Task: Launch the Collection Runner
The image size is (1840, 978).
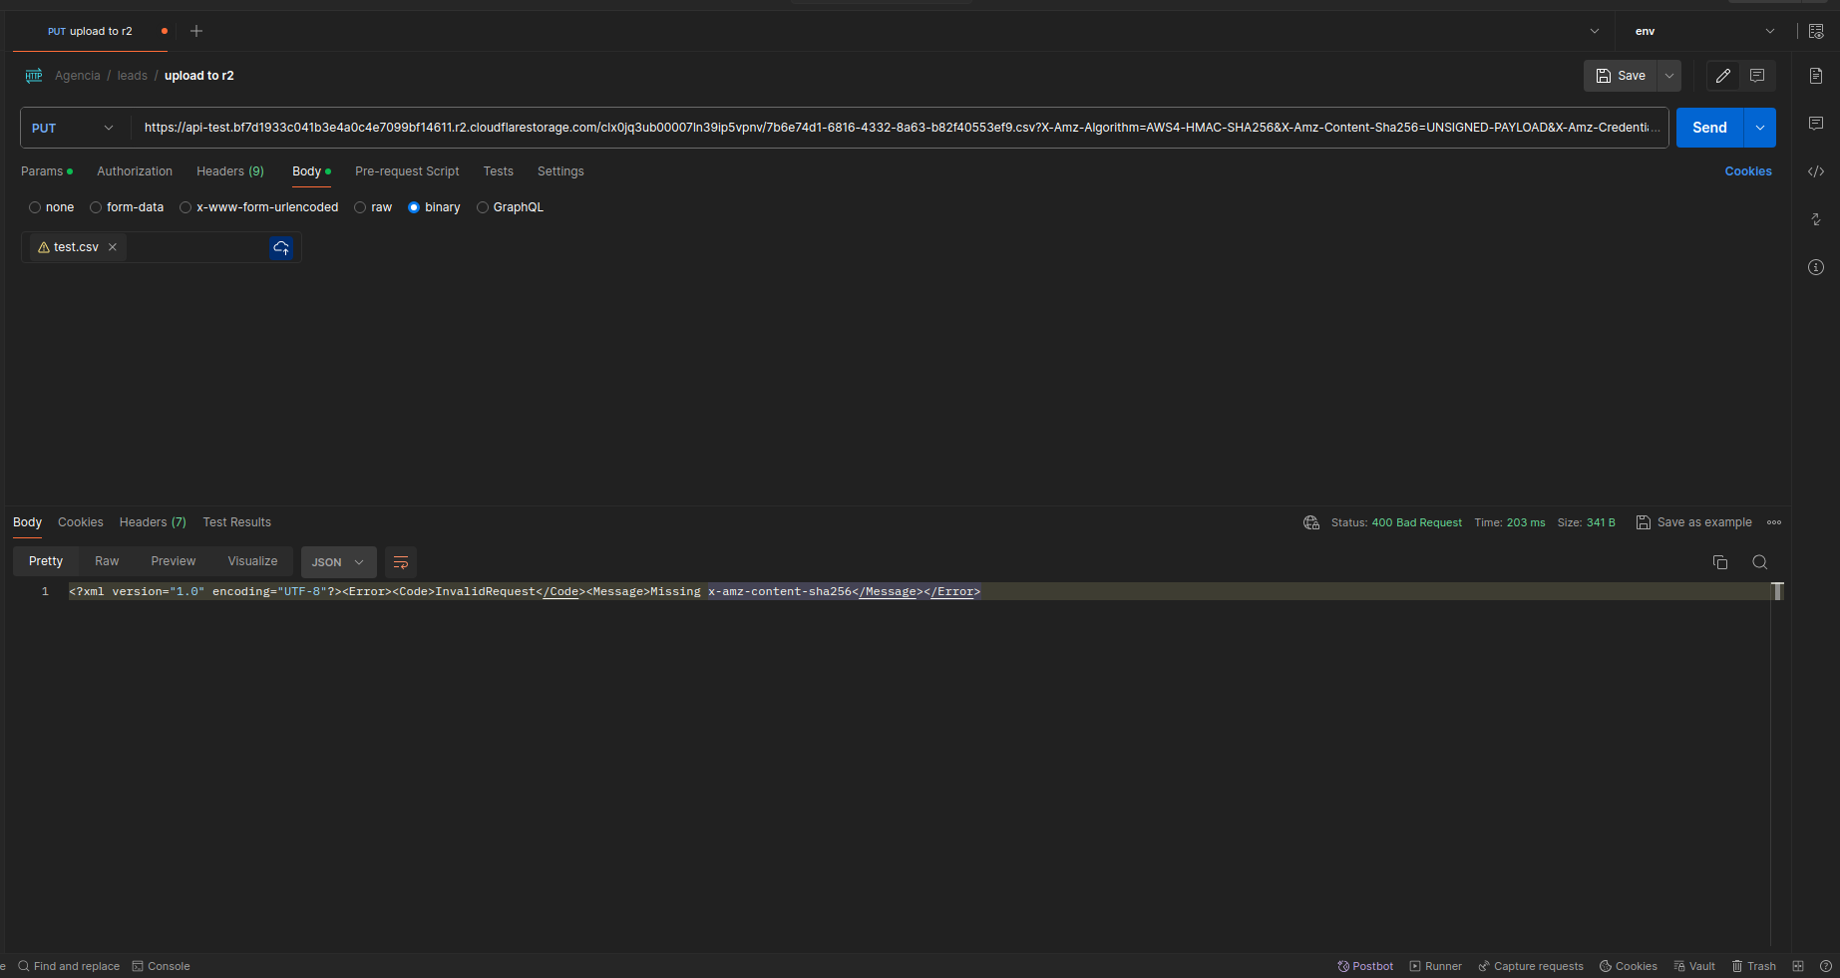Action: point(1436,965)
